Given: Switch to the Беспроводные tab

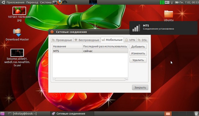Looking at the screenshot, I should point(87,40).
